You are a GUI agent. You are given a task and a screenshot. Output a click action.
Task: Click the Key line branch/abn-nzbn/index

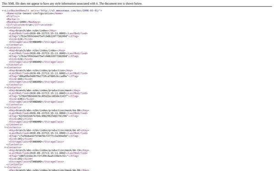pos(32,31)
